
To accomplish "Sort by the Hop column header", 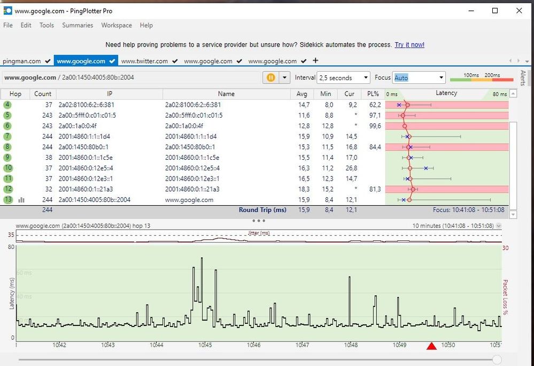I will pyautogui.click(x=16, y=94).
